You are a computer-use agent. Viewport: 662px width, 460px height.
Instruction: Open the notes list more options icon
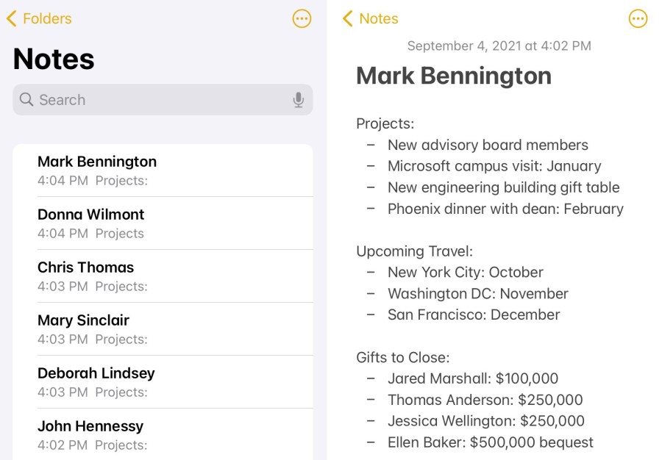point(302,19)
